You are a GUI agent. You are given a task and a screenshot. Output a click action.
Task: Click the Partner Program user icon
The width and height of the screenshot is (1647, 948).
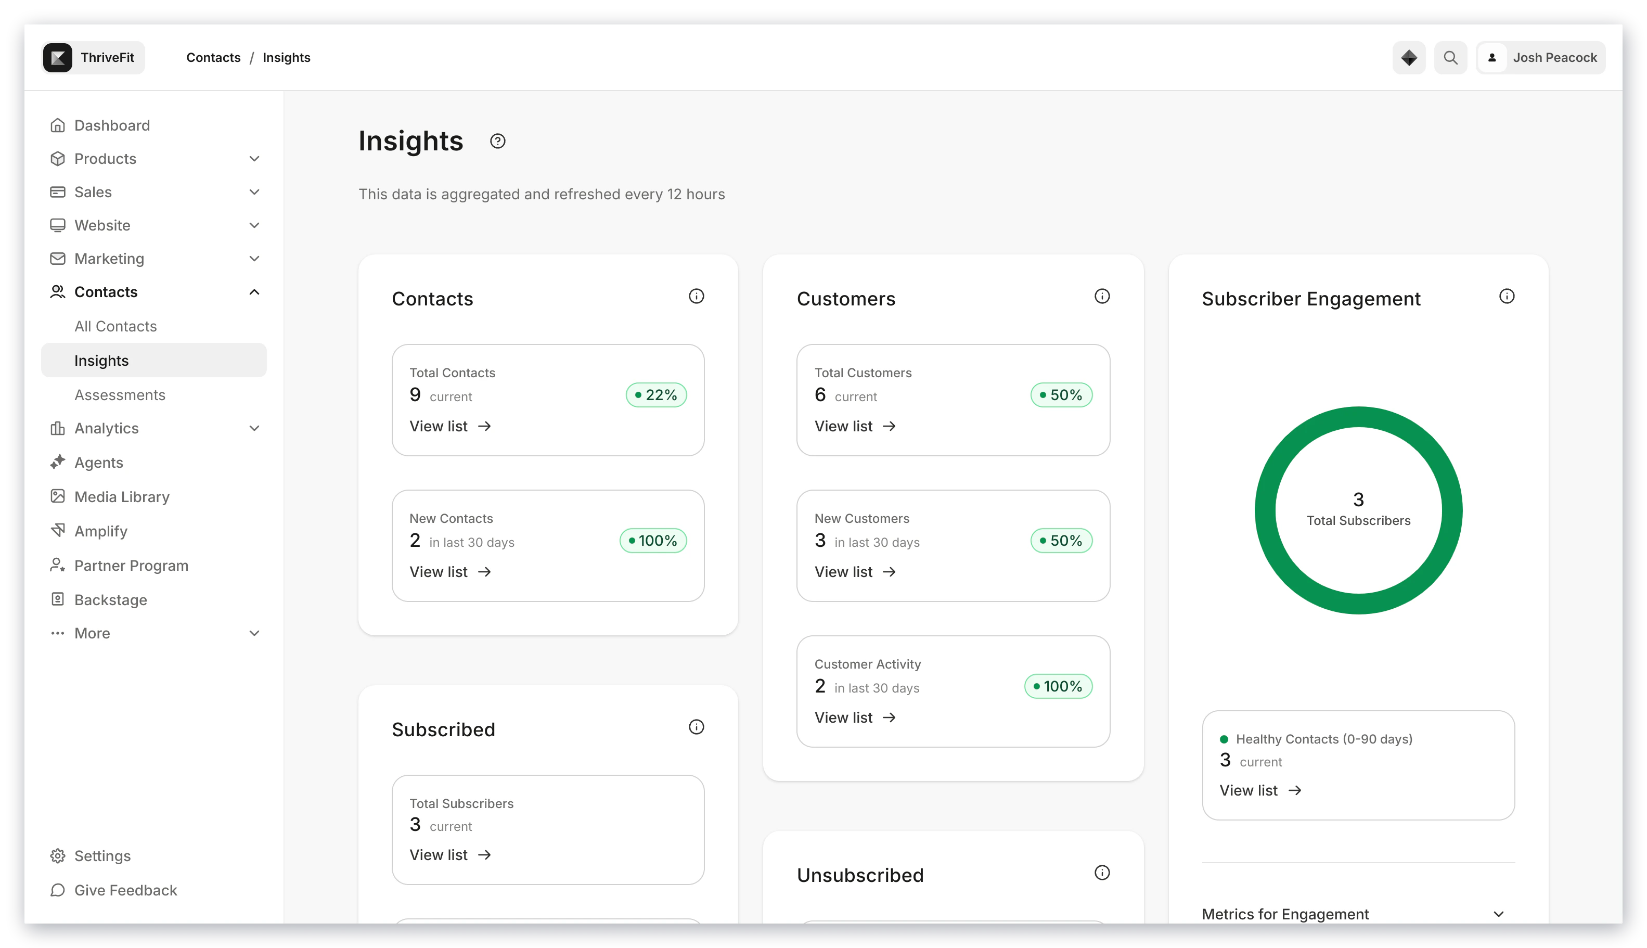[x=57, y=565]
